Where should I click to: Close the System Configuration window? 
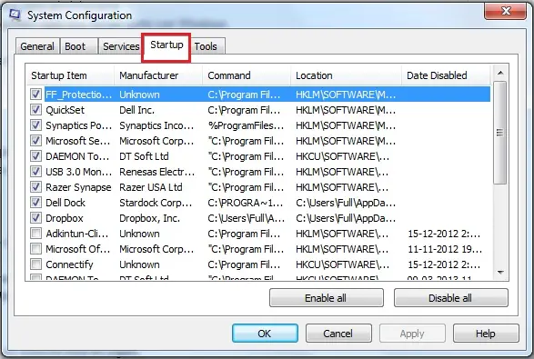505,11
